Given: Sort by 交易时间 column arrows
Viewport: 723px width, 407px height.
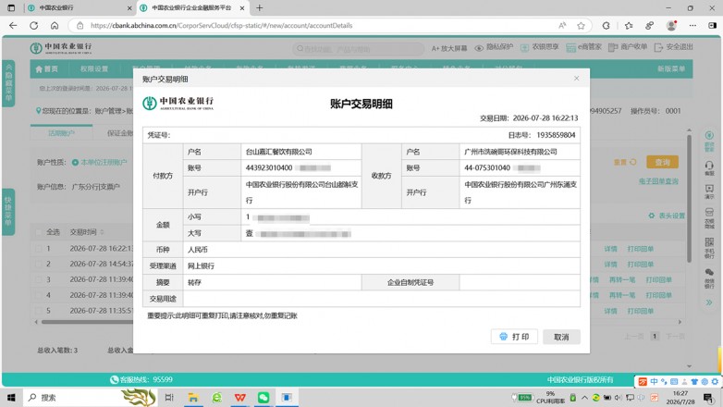Looking at the screenshot, I should (x=102, y=232).
